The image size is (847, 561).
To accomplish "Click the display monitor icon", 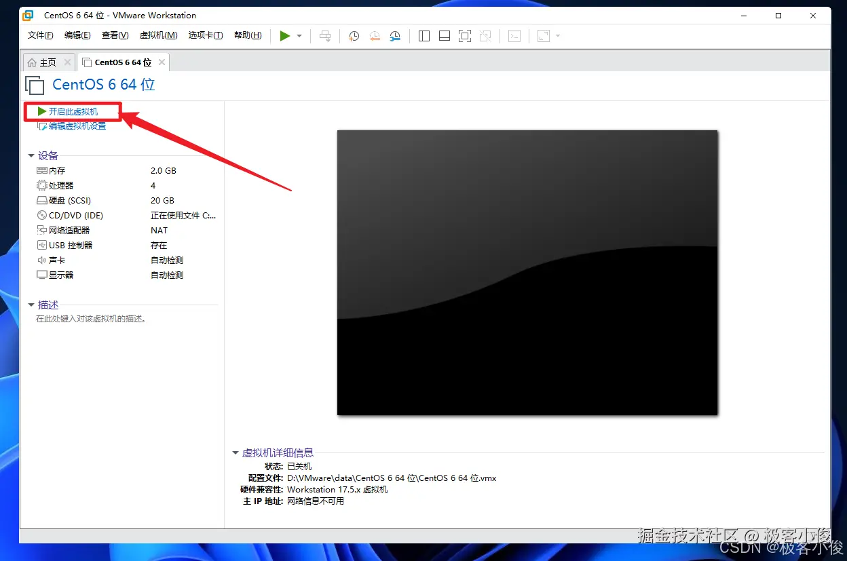I will [x=42, y=275].
